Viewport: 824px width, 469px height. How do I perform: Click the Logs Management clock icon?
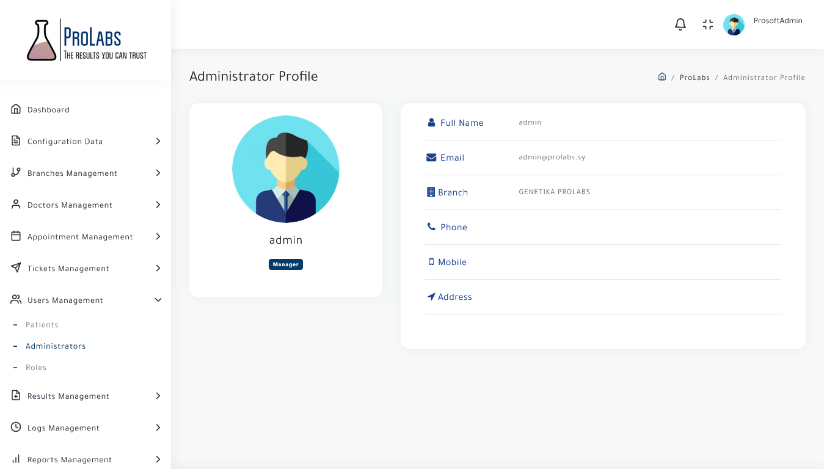pos(16,427)
